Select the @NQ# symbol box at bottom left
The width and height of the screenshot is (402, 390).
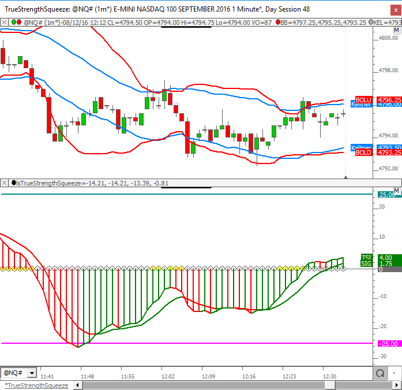14,373
